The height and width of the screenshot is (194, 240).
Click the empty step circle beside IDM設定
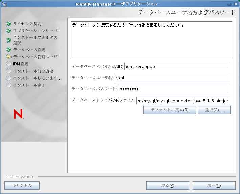click(x=9, y=64)
